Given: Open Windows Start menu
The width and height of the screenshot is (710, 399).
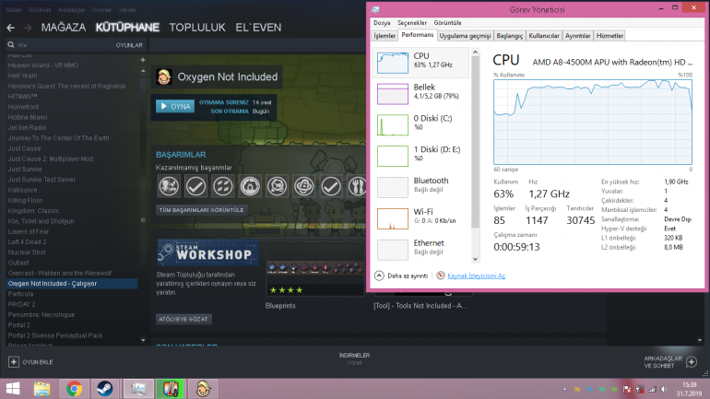Looking at the screenshot, I should (x=13, y=389).
